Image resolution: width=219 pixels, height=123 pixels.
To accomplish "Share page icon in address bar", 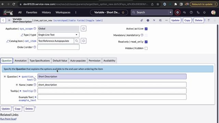I will click(152, 4).
